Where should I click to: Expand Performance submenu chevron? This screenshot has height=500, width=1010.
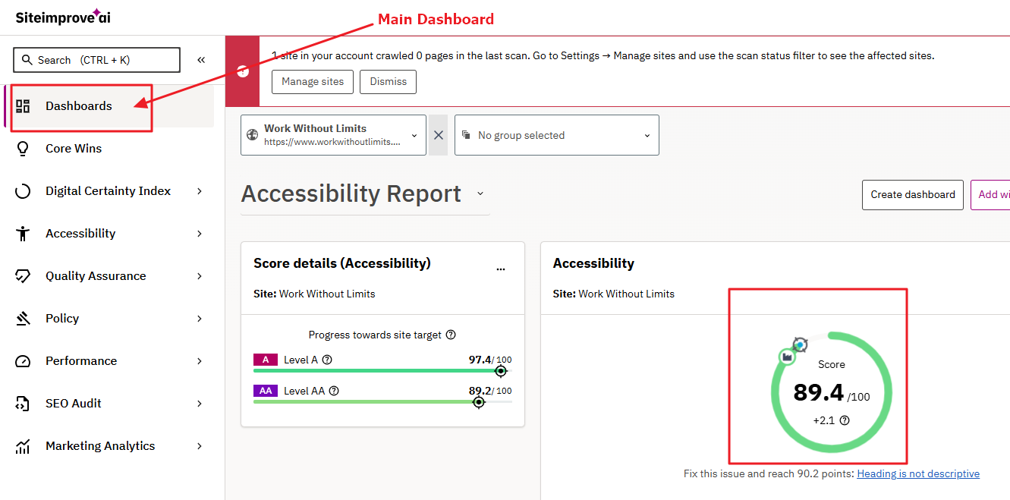coord(200,361)
